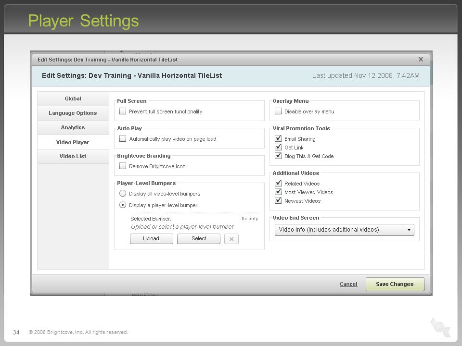Image resolution: width=462 pixels, height=346 pixels.
Task: Open the Video End Screen dropdown arrow
Action: [x=409, y=230]
